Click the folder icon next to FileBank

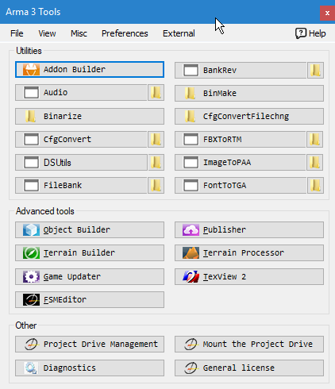coord(156,186)
